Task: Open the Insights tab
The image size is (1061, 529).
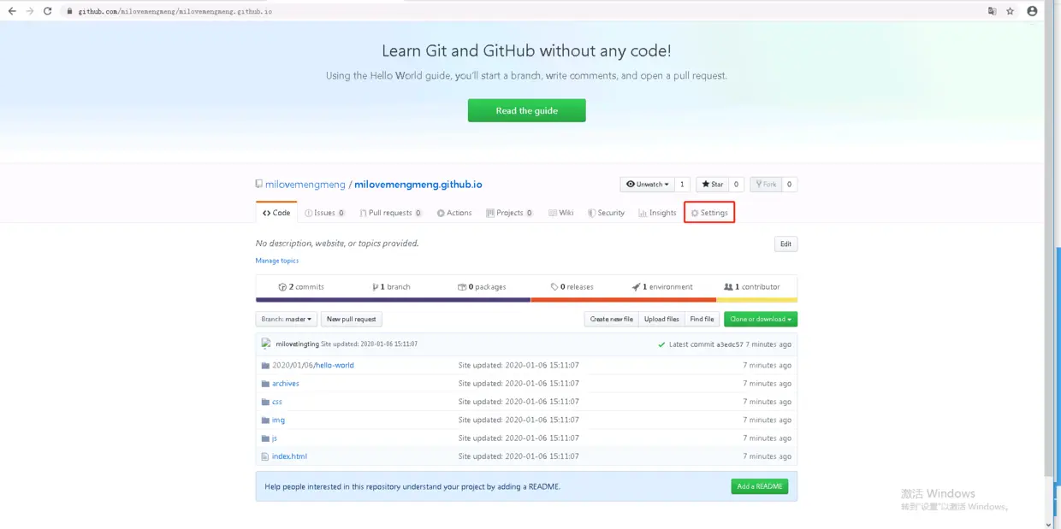Action: (657, 213)
